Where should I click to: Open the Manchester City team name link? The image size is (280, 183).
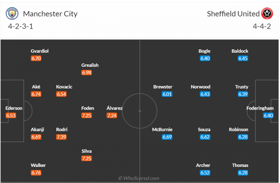coord(50,14)
